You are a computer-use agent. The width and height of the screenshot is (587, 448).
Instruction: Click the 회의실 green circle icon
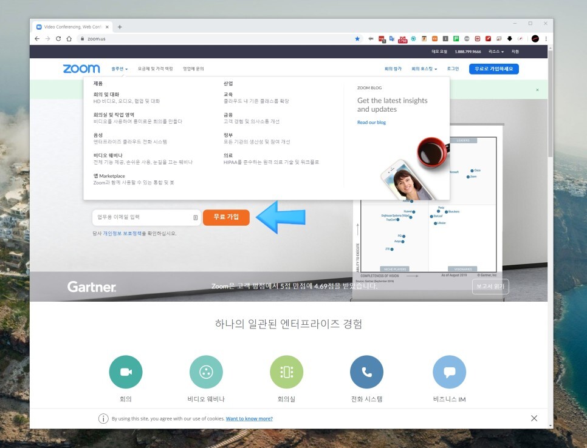[286, 372]
